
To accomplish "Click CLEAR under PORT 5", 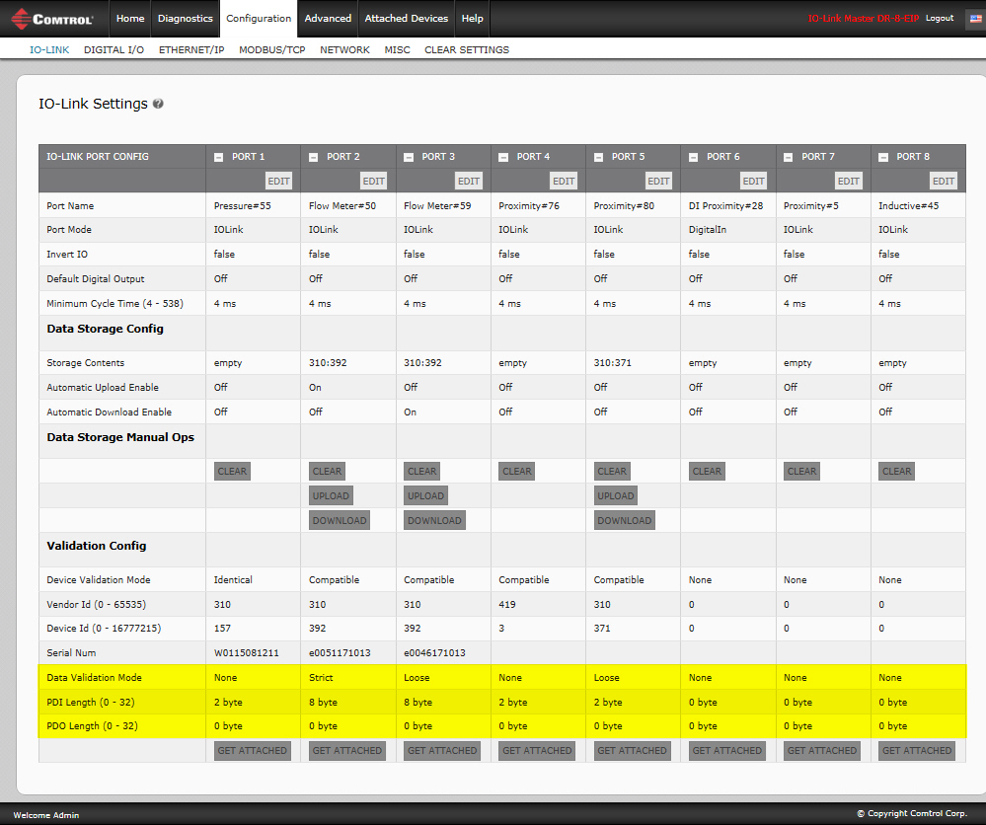I will [612, 472].
